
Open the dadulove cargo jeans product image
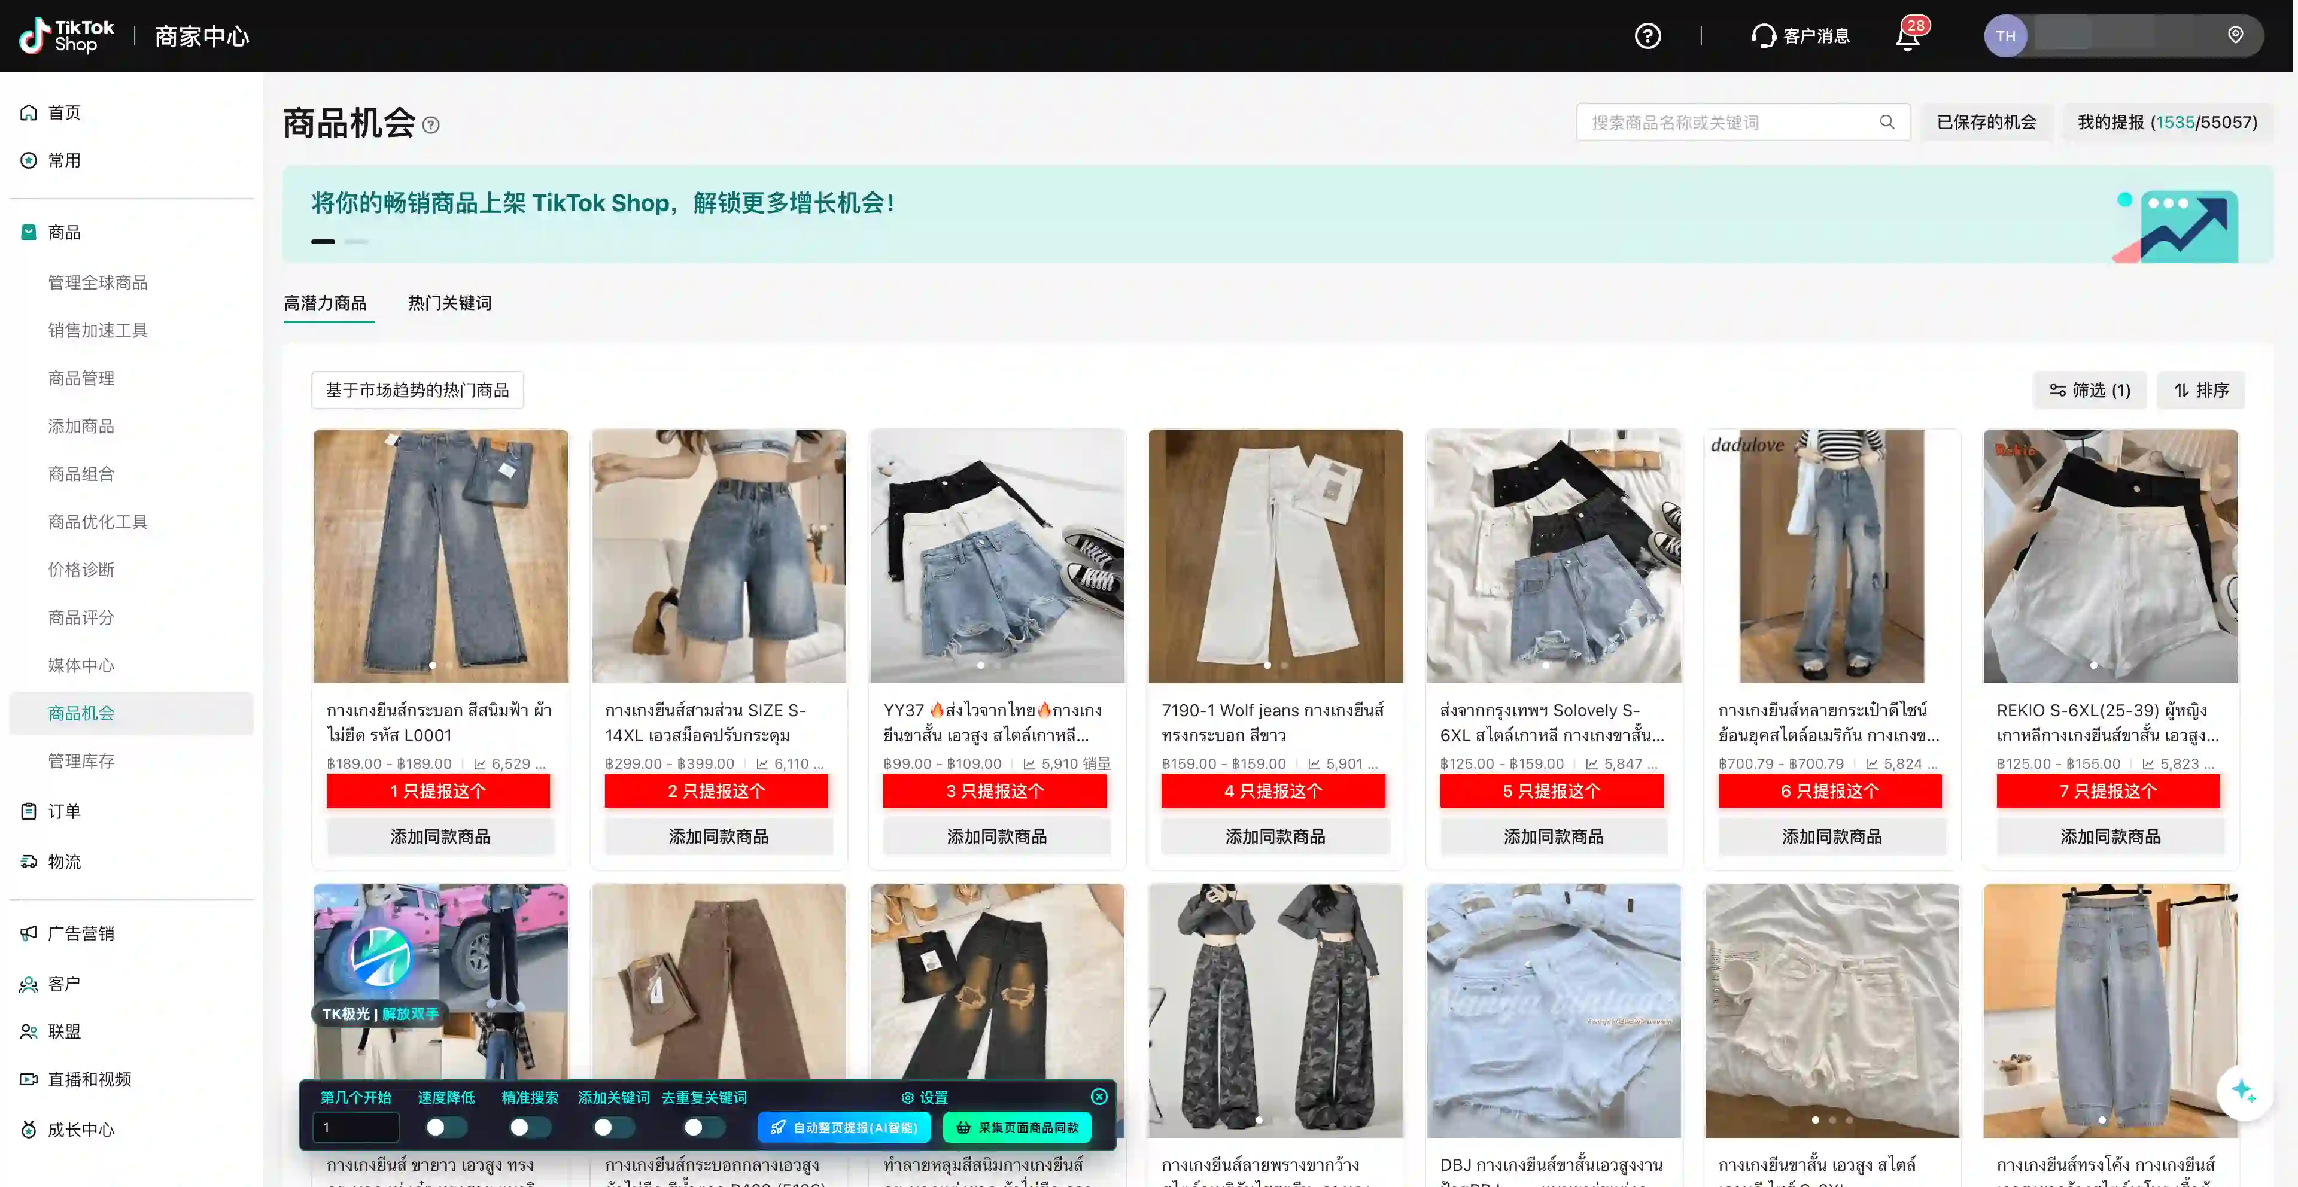point(1831,556)
